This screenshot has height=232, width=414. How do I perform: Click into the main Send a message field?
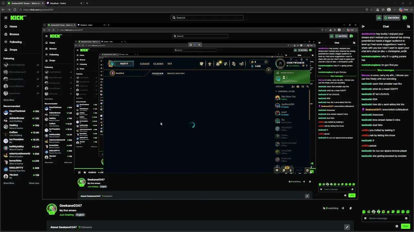[386, 218]
